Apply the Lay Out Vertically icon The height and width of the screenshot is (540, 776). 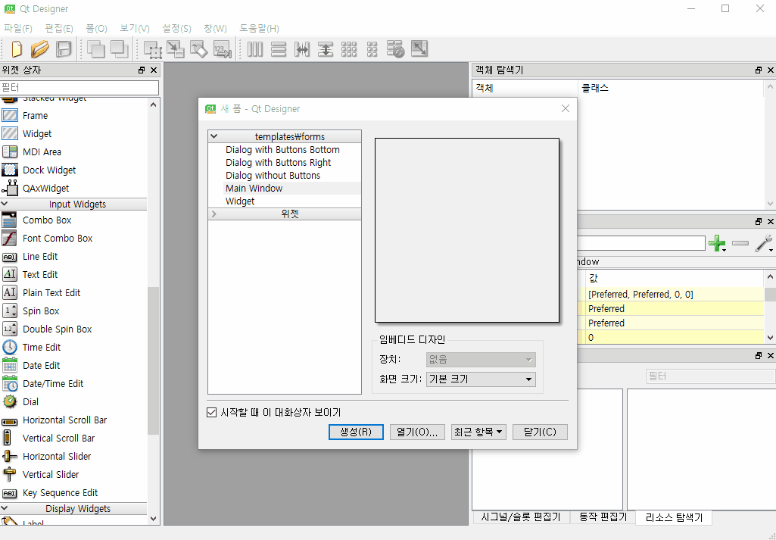click(279, 49)
